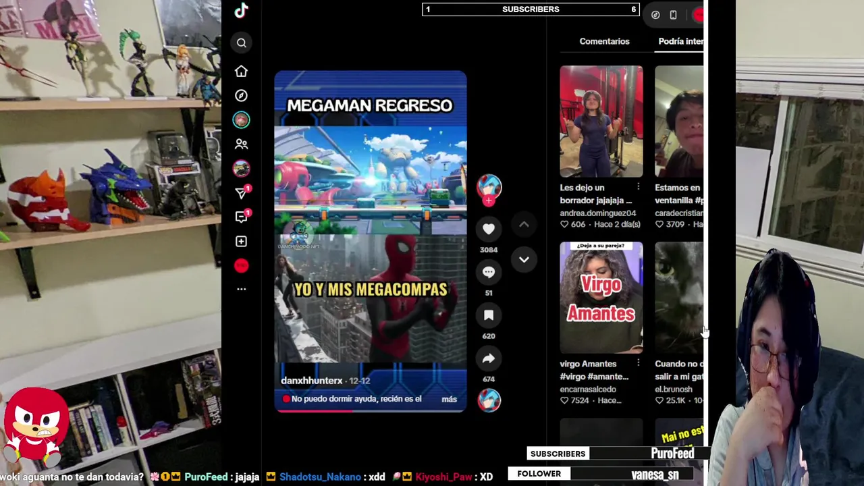The width and height of the screenshot is (864, 486).
Task: Click the 3084 likes count
Action: point(489,250)
